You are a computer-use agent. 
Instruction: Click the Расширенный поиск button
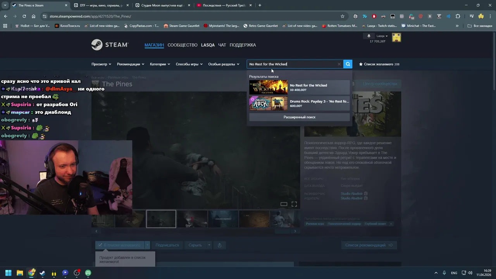299,117
